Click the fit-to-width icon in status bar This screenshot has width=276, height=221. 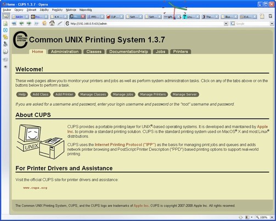pos(241,217)
